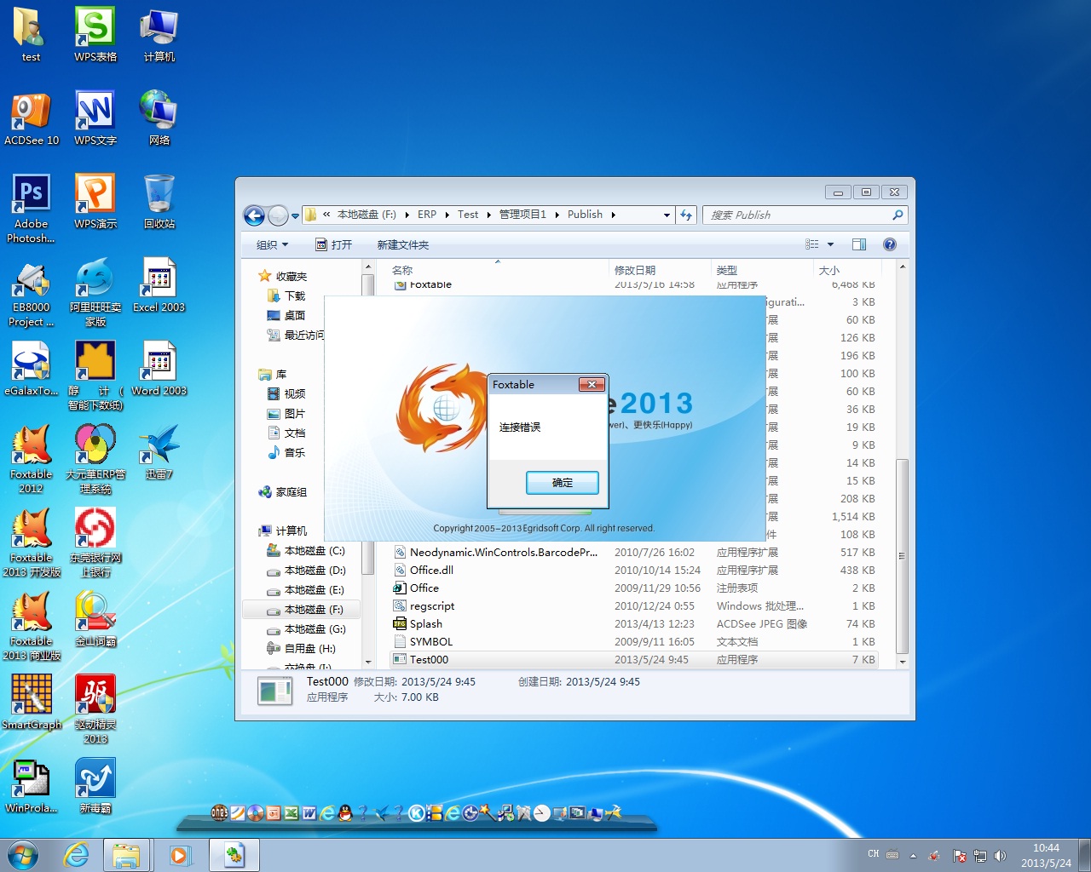Select the Splash image file
Viewport: 1091px width, 872px height.
425,624
